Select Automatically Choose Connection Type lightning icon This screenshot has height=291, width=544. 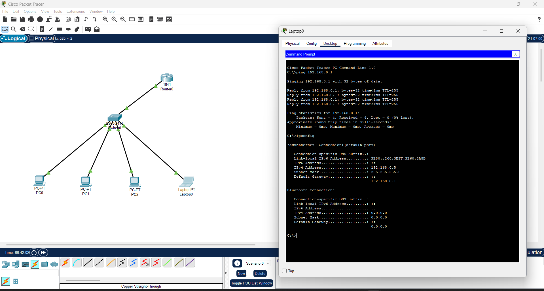click(65, 263)
